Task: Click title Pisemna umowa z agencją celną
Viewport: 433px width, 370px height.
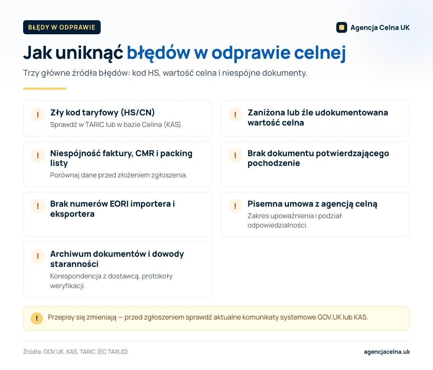Action: [312, 204]
